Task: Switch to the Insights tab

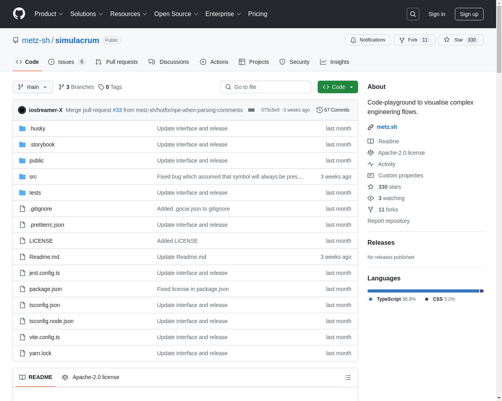Action: click(x=335, y=62)
